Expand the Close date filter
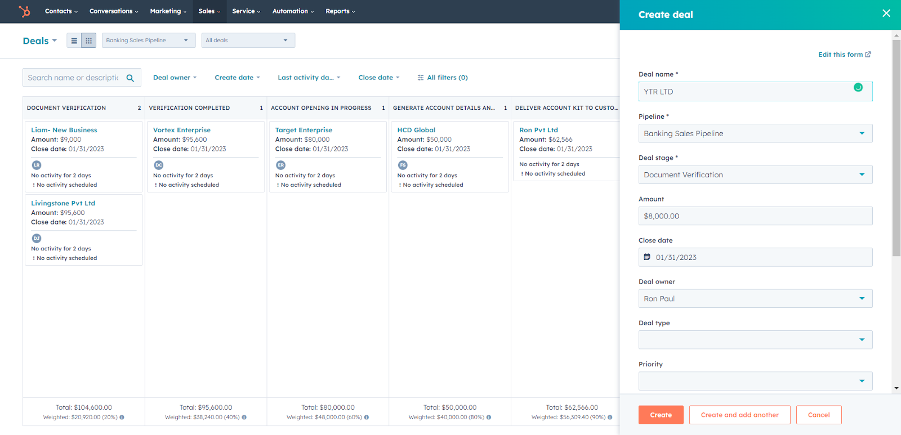Viewport: 901px width, 435px height. [x=379, y=78]
